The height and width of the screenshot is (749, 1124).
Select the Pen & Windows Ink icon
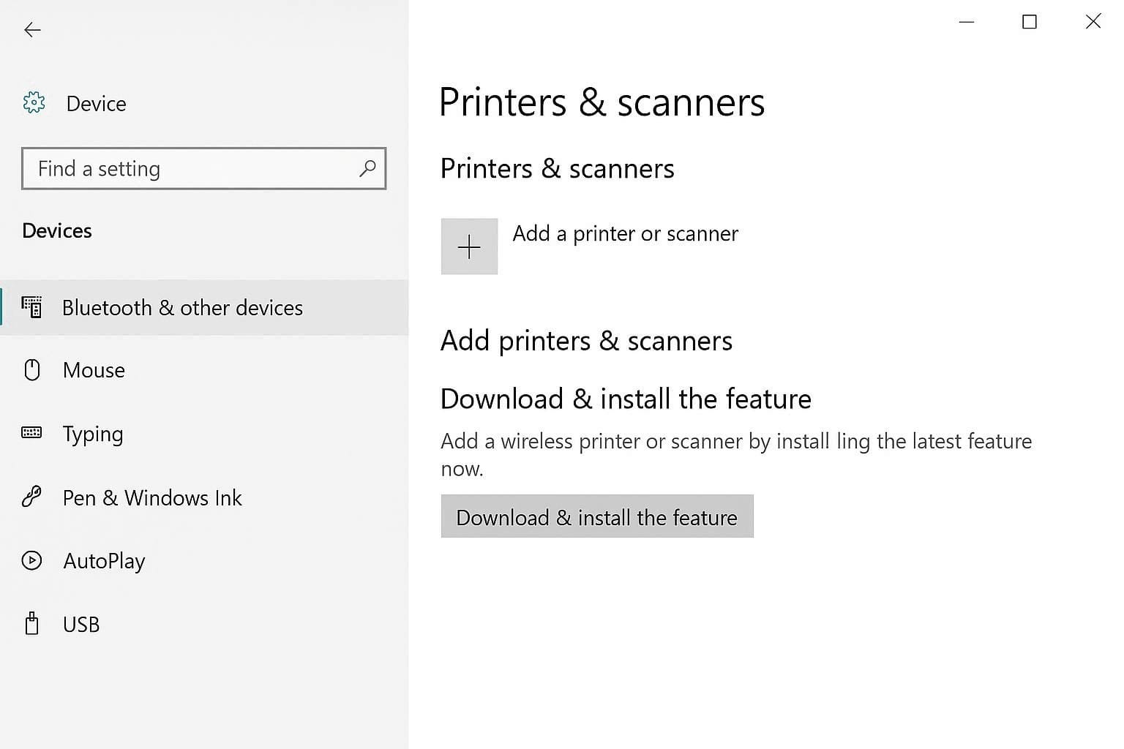[32, 497]
